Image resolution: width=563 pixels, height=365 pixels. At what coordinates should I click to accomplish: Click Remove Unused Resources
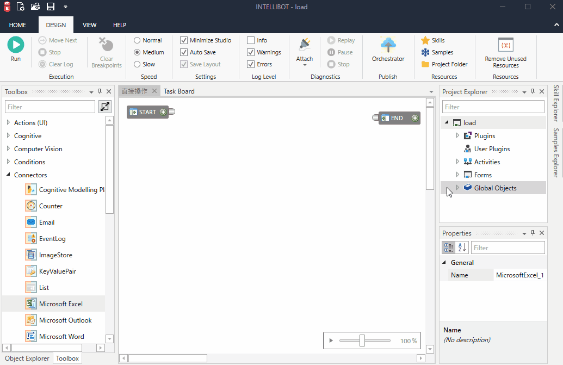pos(505,52)
